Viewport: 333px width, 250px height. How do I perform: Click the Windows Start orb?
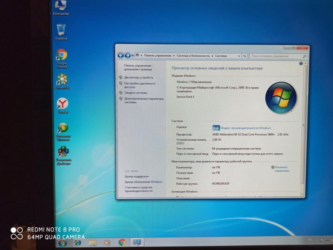coord(62,242)
